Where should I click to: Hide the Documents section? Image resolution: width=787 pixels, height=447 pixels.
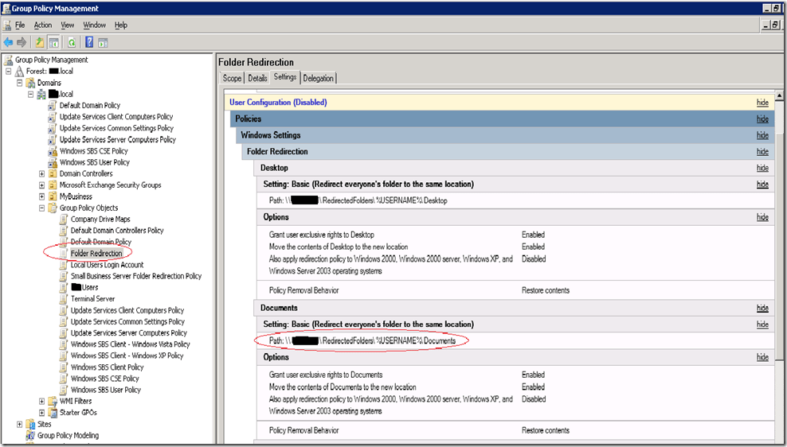(762, 308)
